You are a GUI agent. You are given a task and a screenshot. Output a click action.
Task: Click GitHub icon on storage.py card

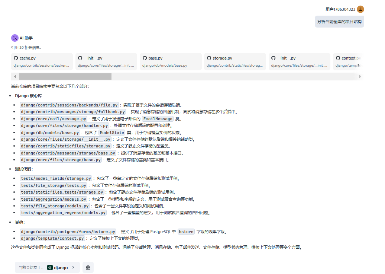209,58
